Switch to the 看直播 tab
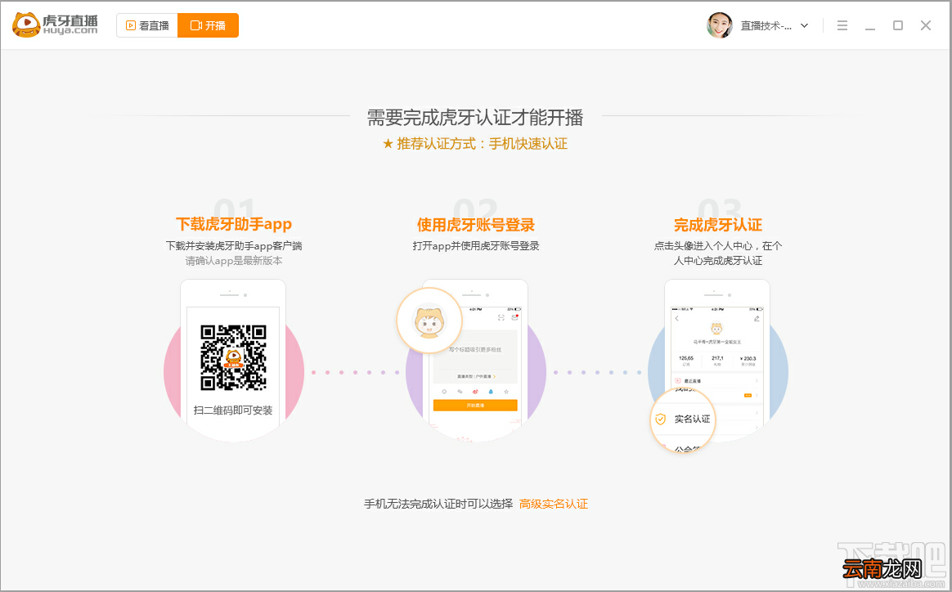 click(x=147, y=25)
